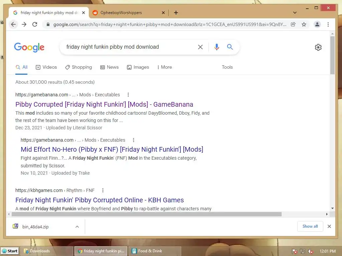This screenshot has height=256, width=342.
Task: Open the Windows Start menu
Action: pos(10,251)
